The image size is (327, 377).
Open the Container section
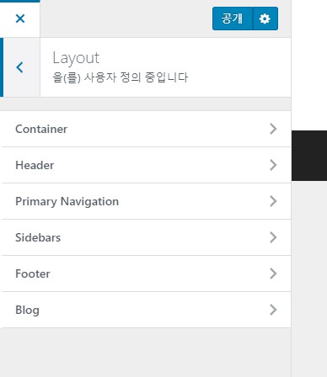[x=146, y=129]
